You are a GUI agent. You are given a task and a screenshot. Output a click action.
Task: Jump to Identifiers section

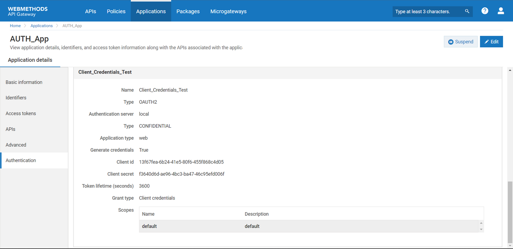[x=16, y=98]
